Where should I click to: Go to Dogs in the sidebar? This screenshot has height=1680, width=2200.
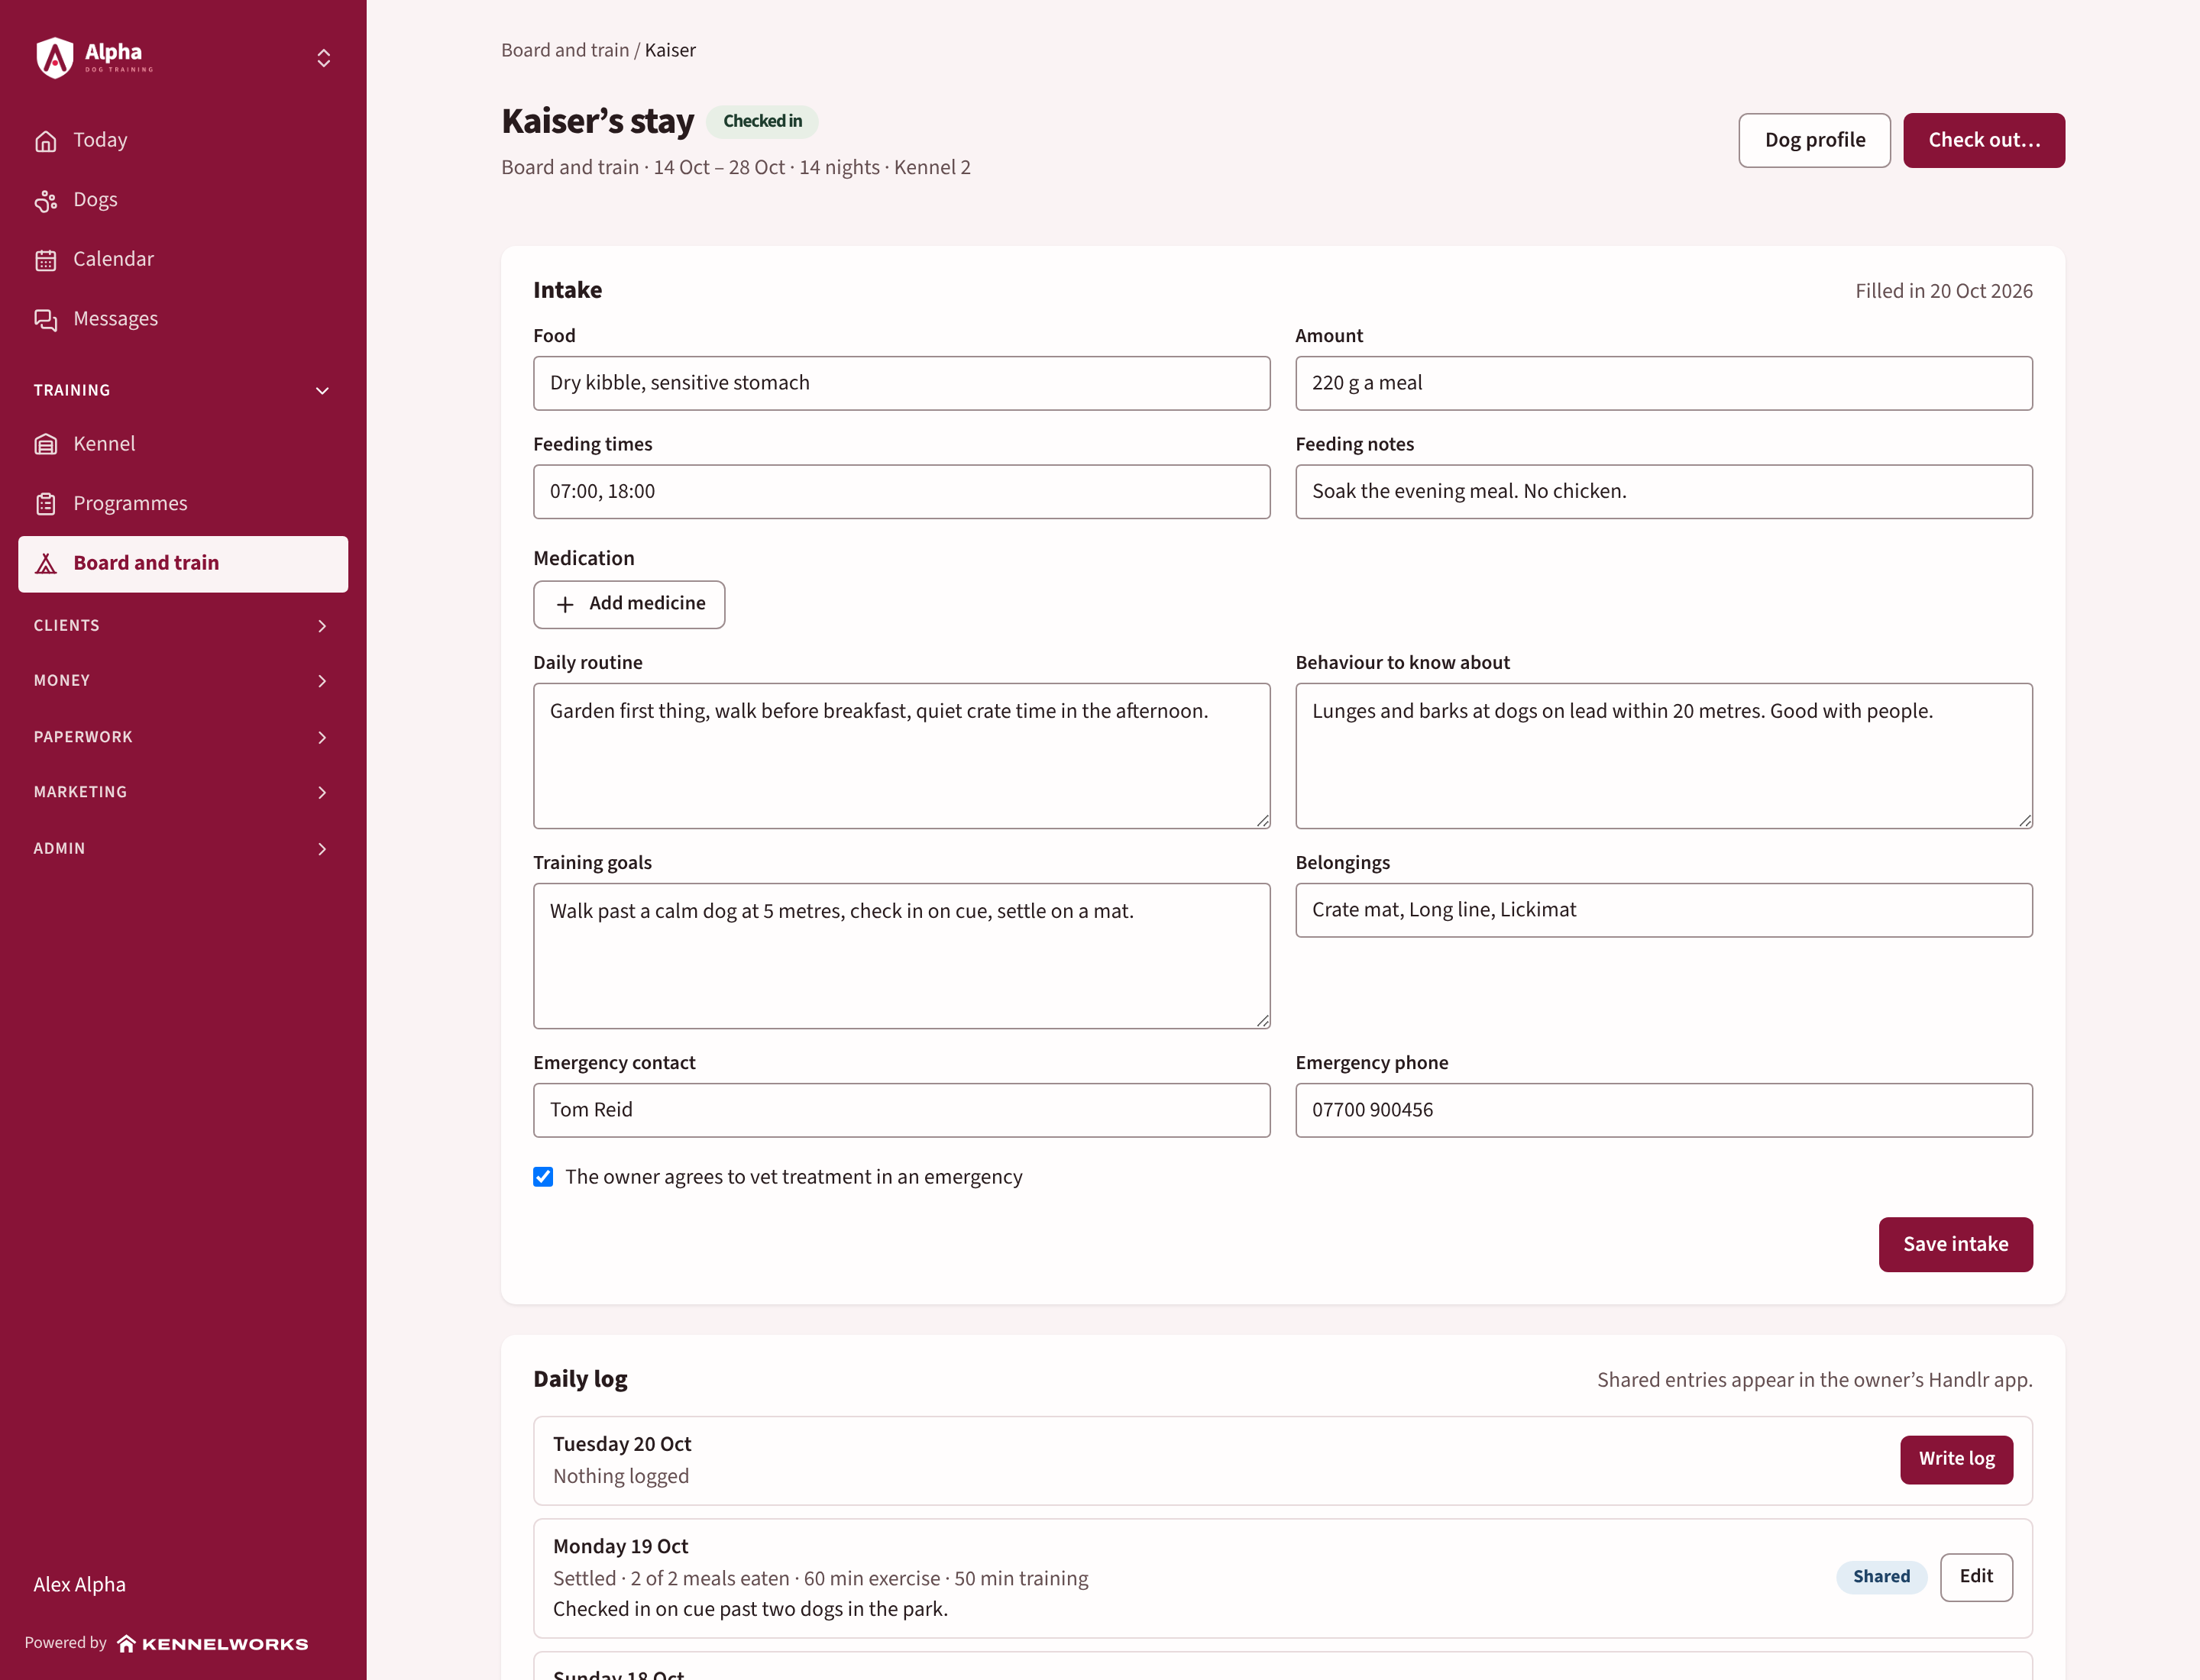point(183,200)
